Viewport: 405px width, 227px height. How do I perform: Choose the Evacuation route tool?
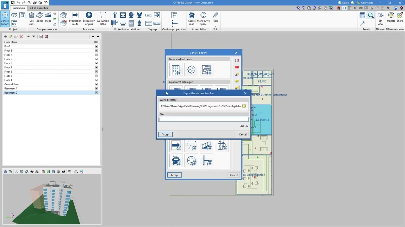[75, 19]
